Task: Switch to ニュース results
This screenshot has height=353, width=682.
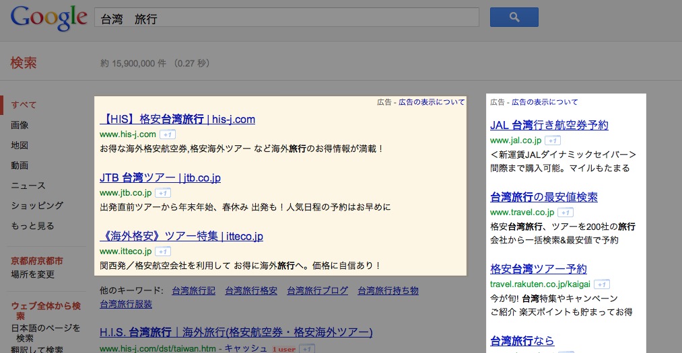Action: coord(28,186)
